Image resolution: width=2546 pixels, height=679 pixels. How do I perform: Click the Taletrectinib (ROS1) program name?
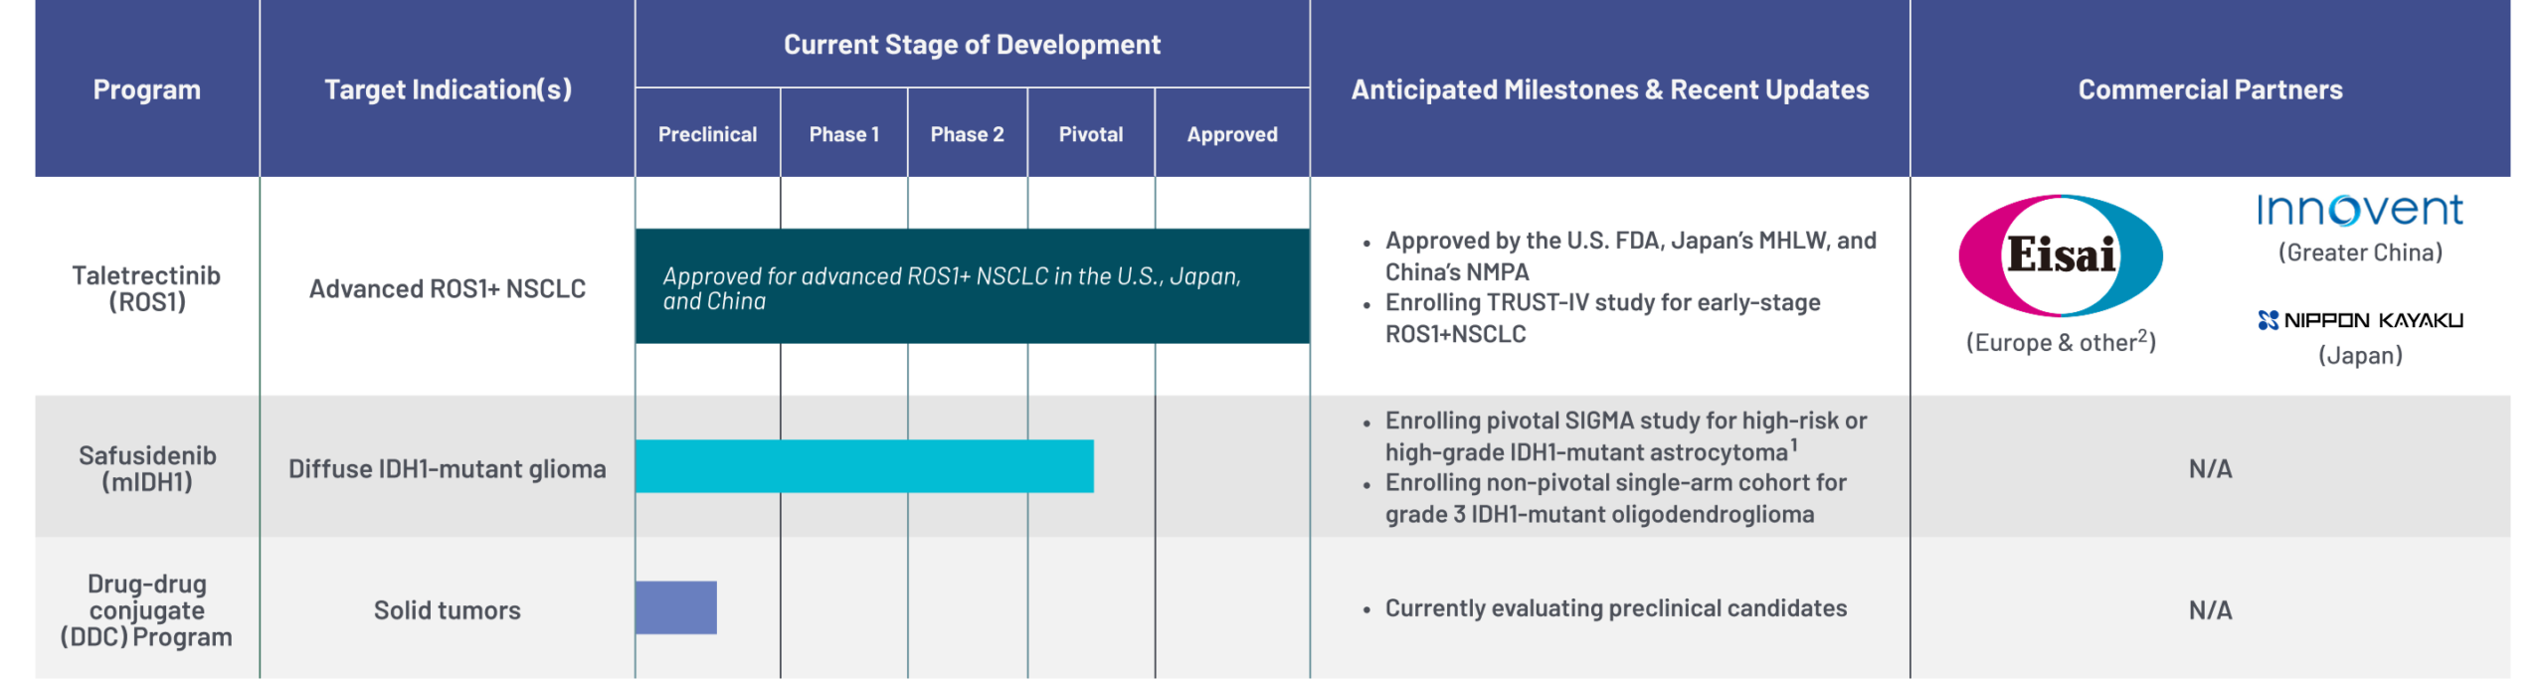pos(146,288)
